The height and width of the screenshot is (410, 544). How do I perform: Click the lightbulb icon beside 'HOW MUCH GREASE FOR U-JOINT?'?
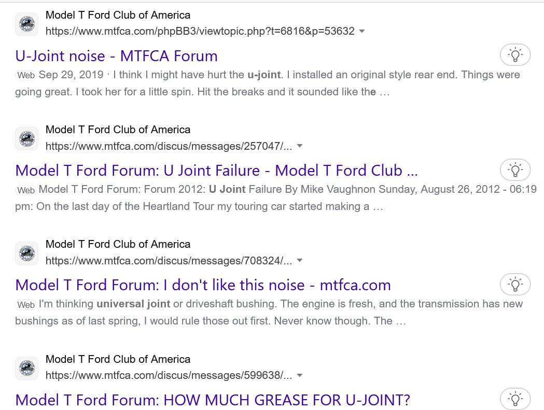(515, 399)
